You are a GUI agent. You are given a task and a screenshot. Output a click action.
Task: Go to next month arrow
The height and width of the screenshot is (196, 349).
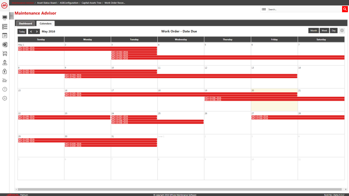[x=37, y=32]
